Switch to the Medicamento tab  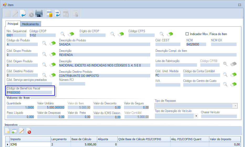point(30,24)
